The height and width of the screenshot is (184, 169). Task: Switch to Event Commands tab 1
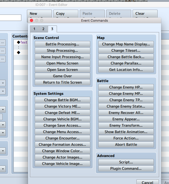pyautogui.click(x=34, y=29)
